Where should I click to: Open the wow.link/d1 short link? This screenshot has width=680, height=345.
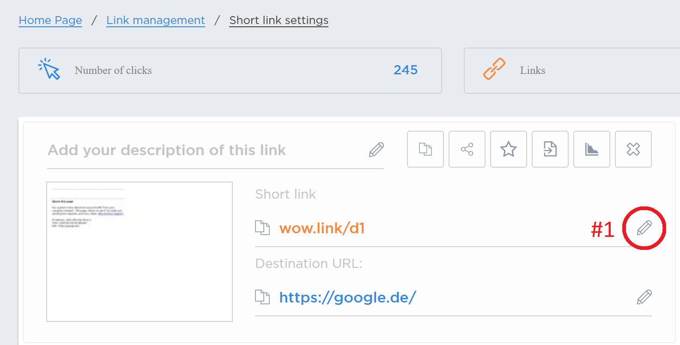pos(322,228)
